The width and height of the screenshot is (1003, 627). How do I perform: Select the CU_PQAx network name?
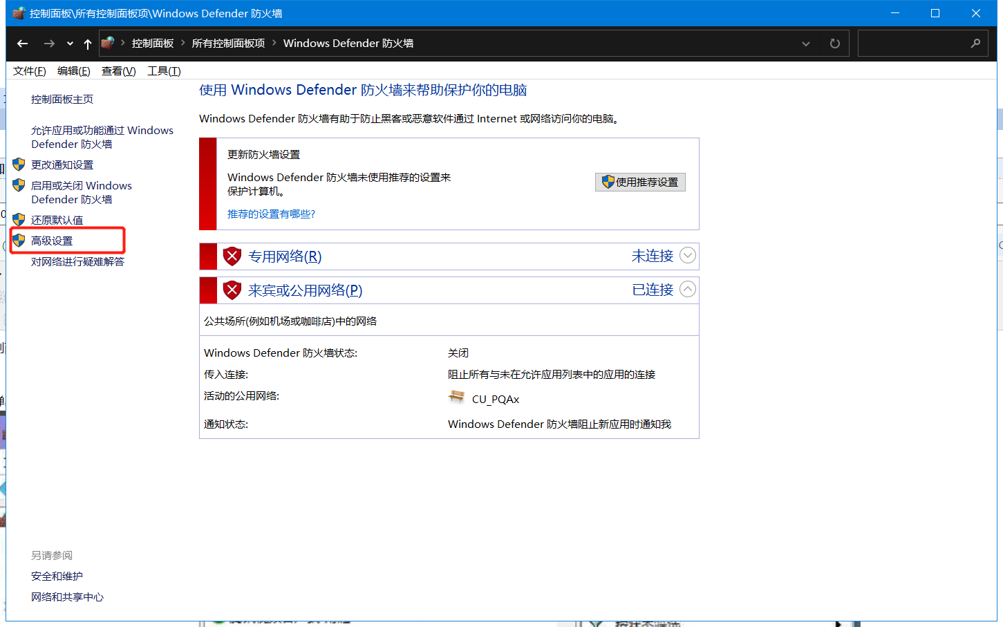pyautogui.click(x=496, y=400)
